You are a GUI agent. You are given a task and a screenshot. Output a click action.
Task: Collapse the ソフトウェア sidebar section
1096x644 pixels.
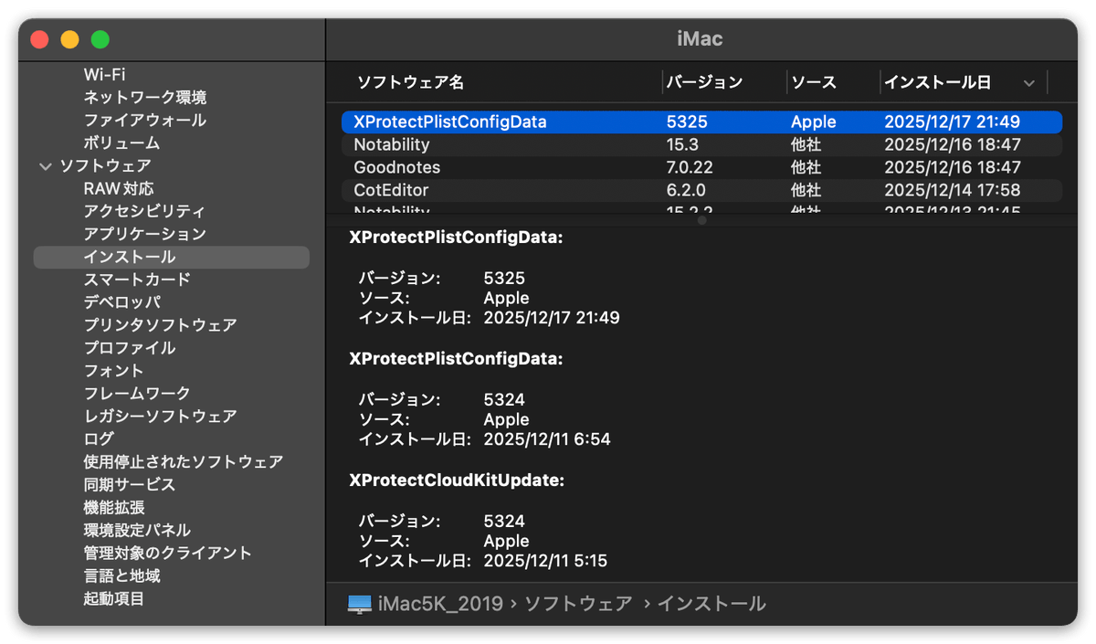[x=44, y=166]
